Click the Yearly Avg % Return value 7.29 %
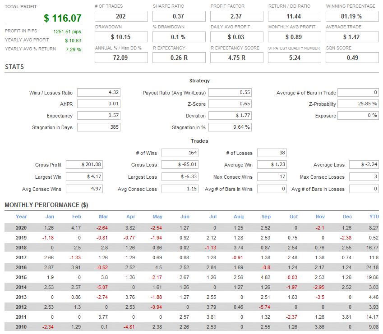The width and height of the screenshot is (383, 334). click(73, 50)
